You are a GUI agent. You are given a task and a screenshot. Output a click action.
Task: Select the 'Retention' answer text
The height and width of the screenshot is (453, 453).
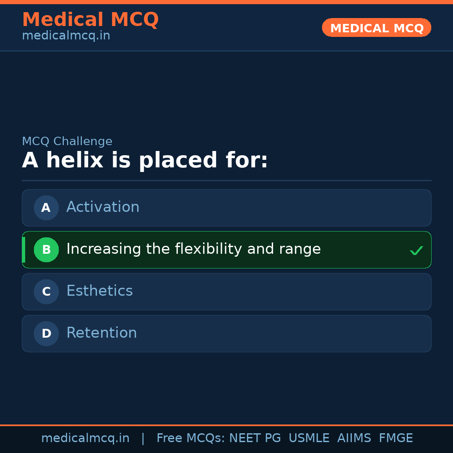click(x=102, y=333)
